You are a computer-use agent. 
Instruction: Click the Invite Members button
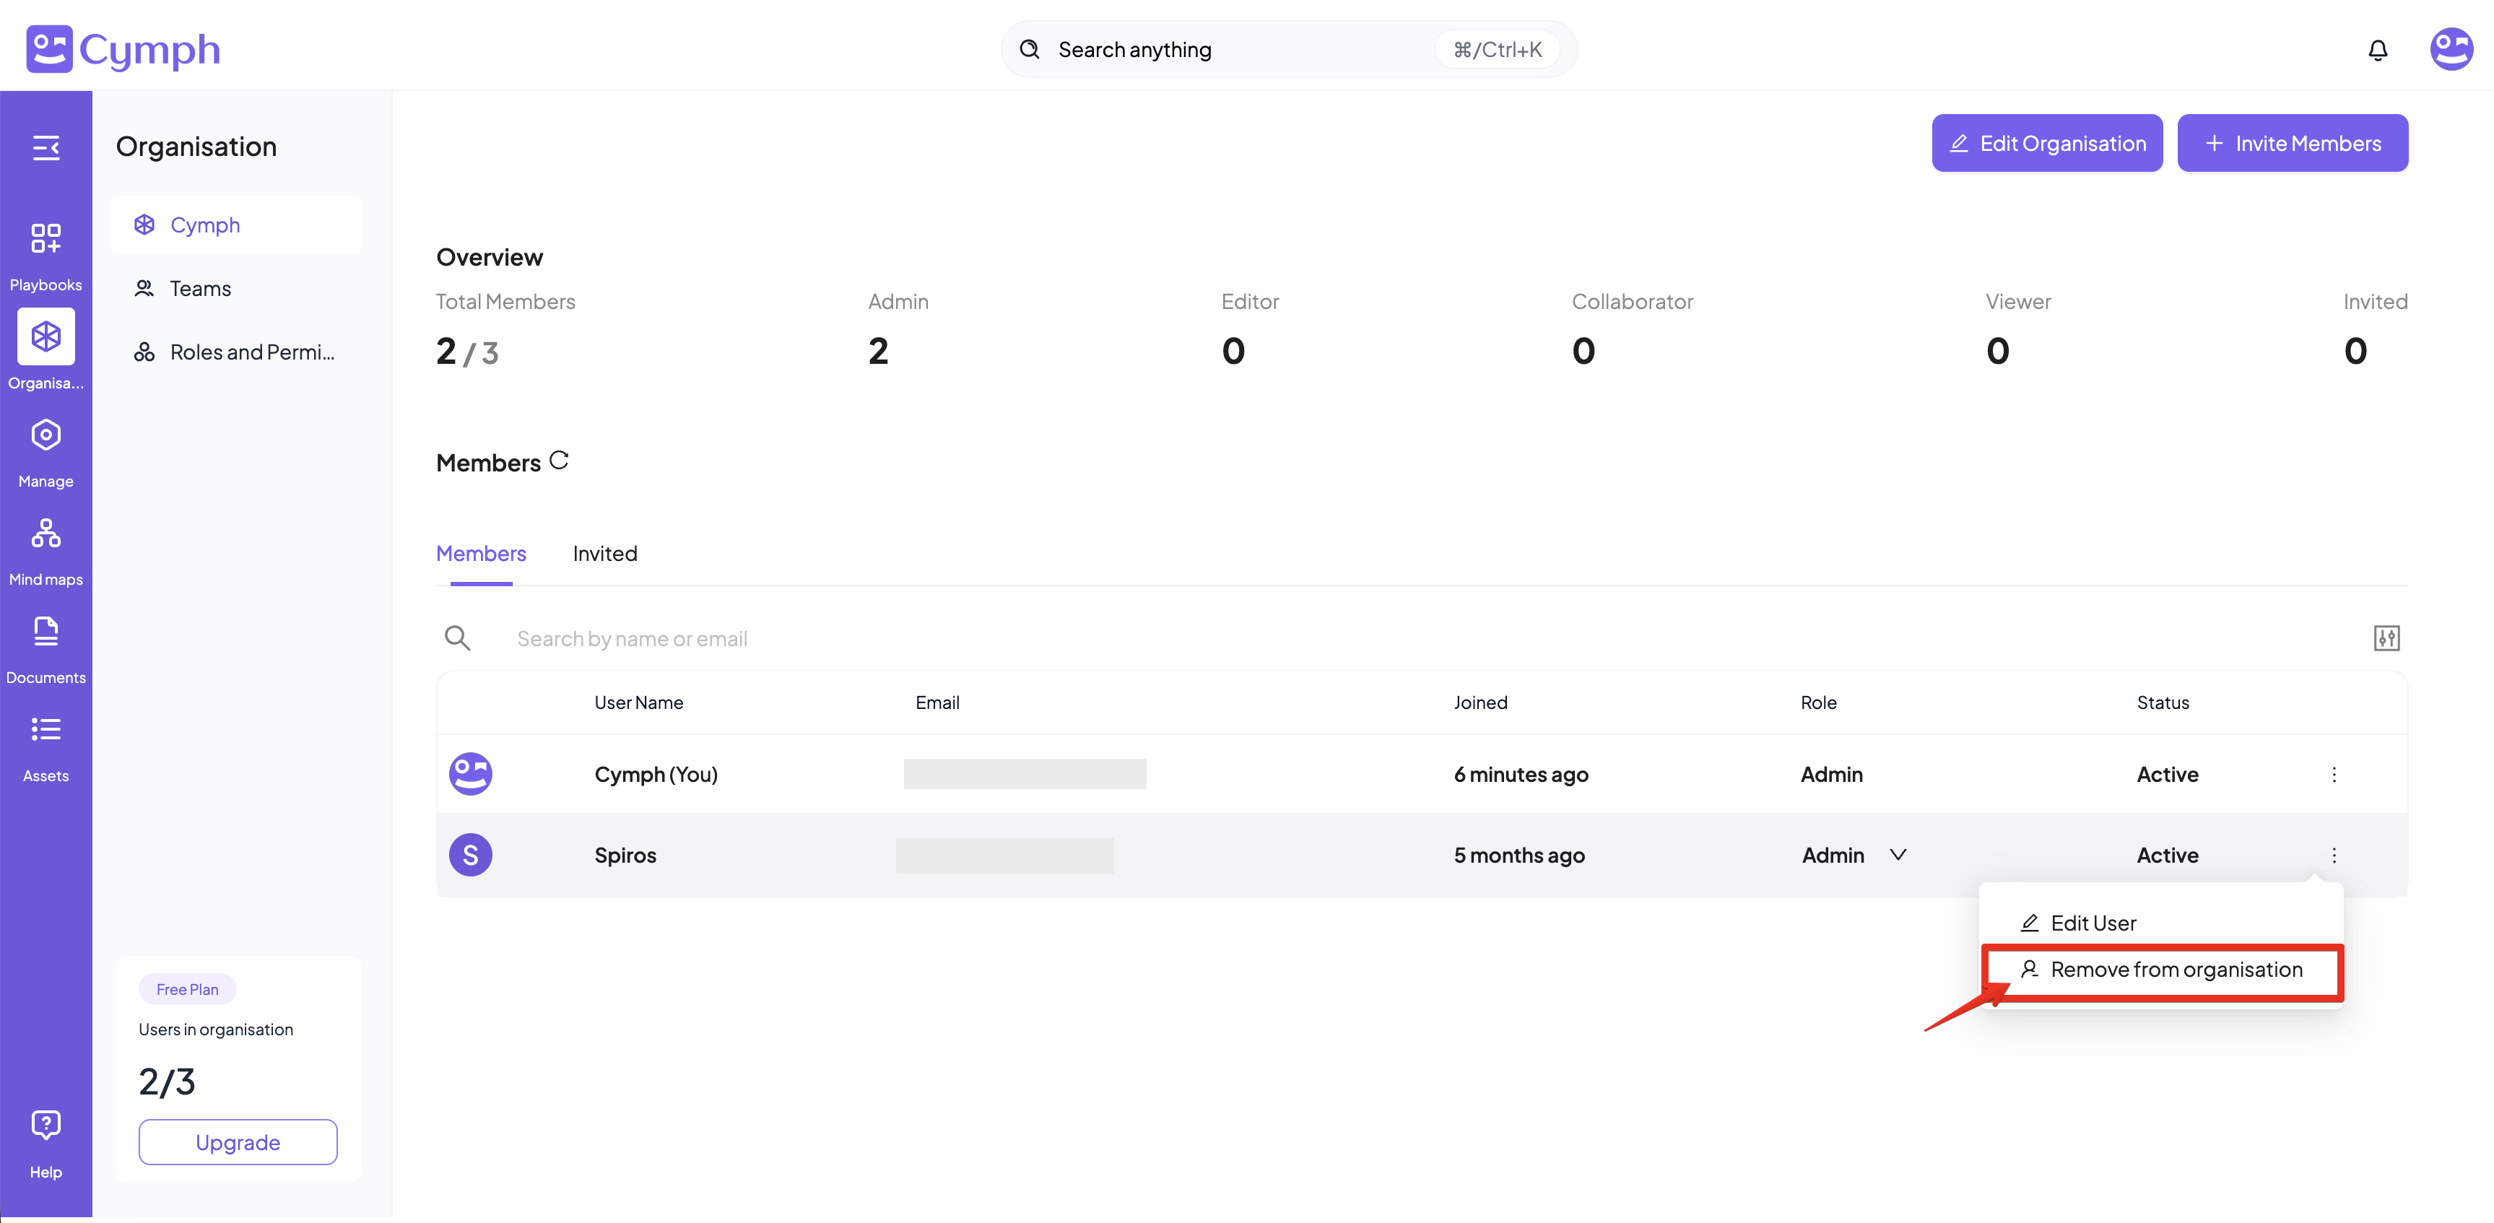click(2292, 144)
